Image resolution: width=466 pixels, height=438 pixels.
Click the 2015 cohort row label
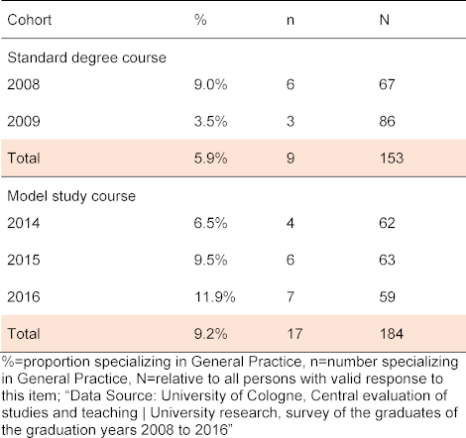click(x=24, y=260)
